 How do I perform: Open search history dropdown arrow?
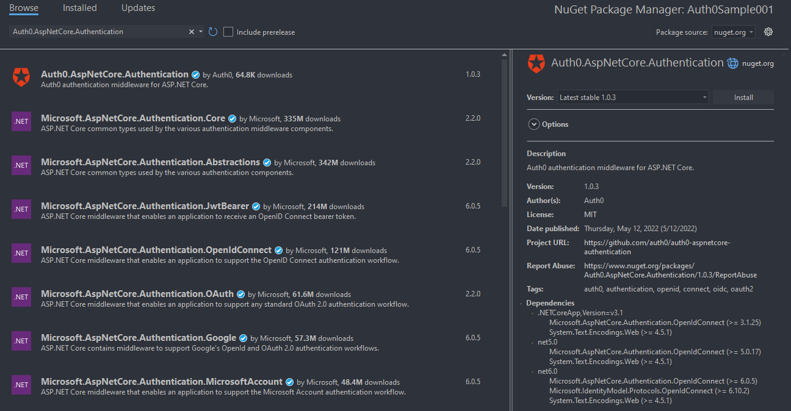pyautogui.click(x=201, y=32)
